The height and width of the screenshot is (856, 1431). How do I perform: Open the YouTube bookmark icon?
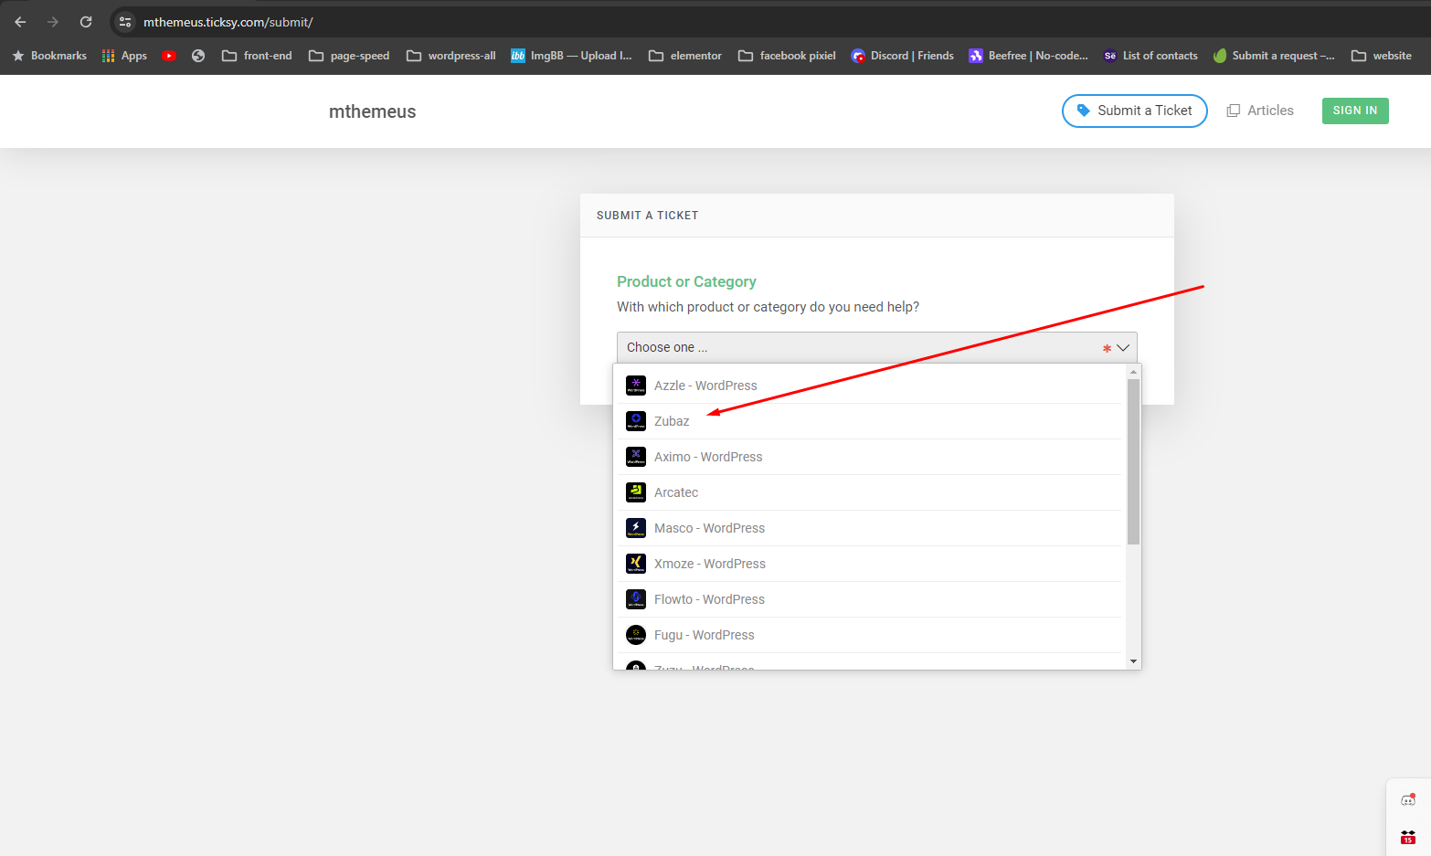[x=169, y=56]
